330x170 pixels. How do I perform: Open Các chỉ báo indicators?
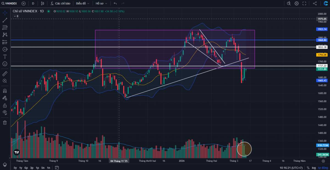(x=60, y=3)
